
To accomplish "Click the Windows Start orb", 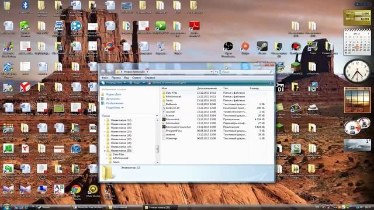I will [x=6, y=207].
